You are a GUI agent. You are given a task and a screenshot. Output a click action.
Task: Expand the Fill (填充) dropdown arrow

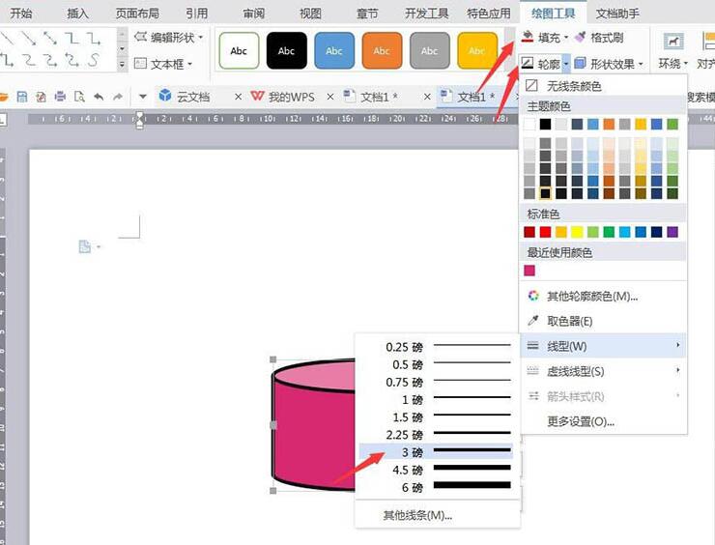566,38
